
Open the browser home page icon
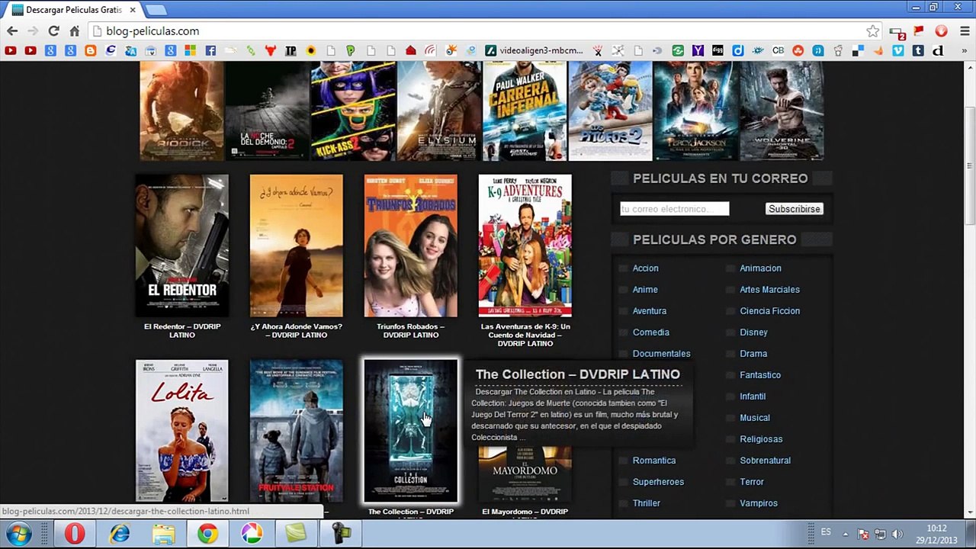coord(74,31)
